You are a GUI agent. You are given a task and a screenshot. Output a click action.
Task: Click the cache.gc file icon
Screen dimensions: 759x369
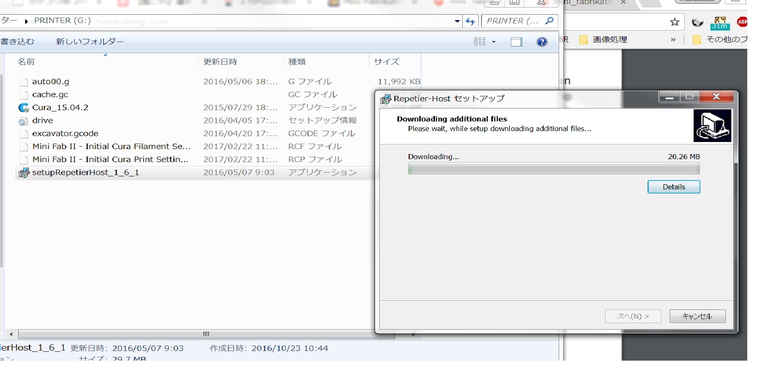pyautogui.click(x=23, y=95)
